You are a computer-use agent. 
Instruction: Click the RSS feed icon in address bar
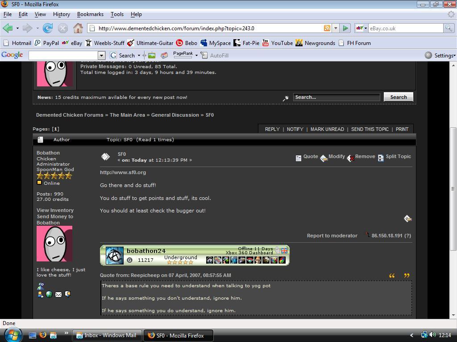click(x=327, y=28)
